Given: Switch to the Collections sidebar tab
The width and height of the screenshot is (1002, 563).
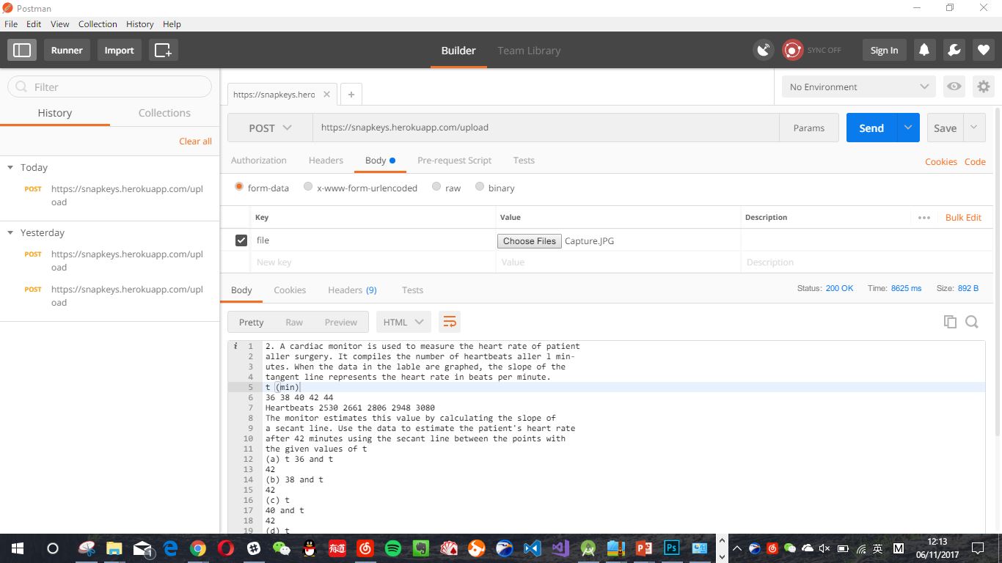Looking at the screenshot, I should click(164, 113).
